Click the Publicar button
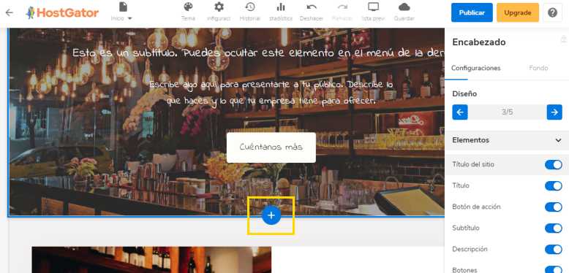This screenshot has height=273, width=569. tap(472, 12)
